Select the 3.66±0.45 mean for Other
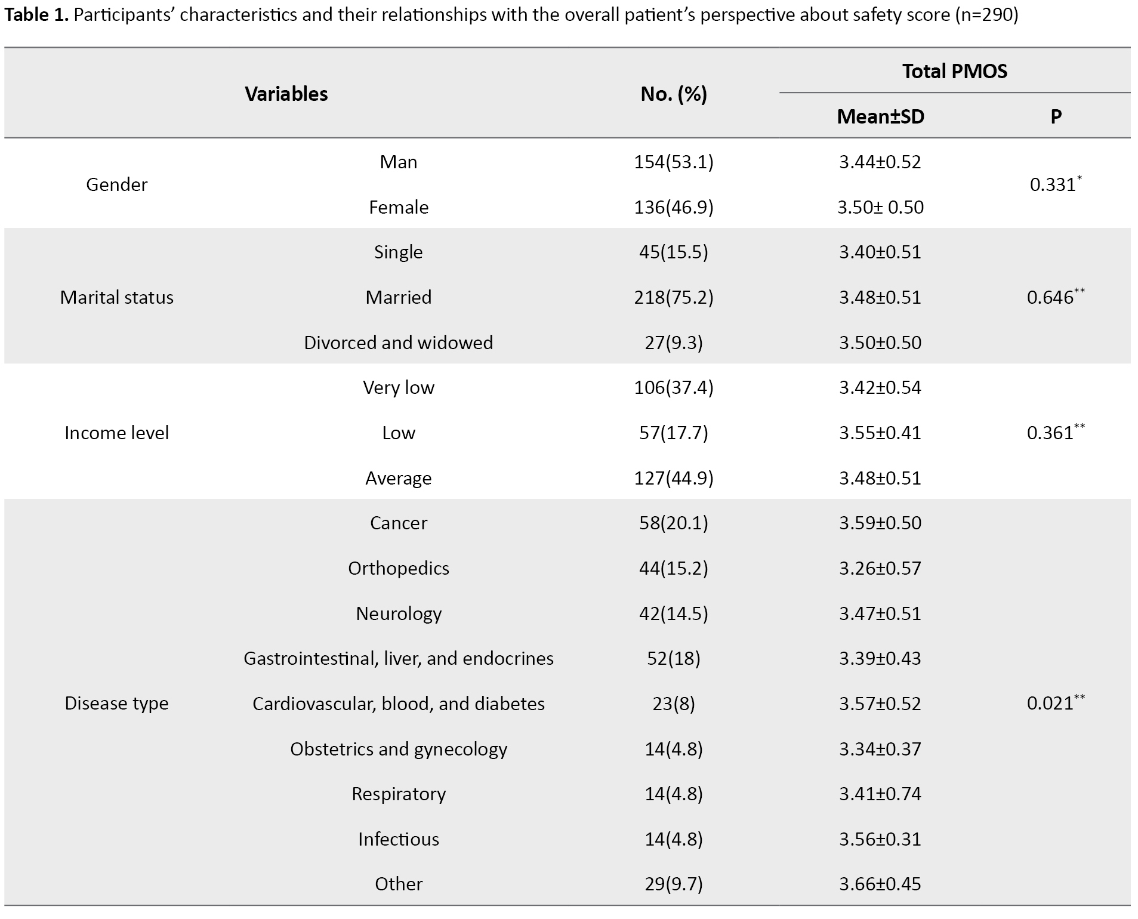The width and height of the screenshot is (1138, 919). click(x=880, y=884)
